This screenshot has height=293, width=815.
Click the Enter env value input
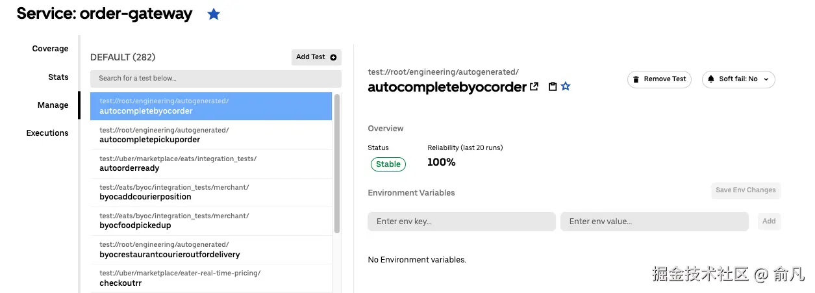(x=655, y=222)
